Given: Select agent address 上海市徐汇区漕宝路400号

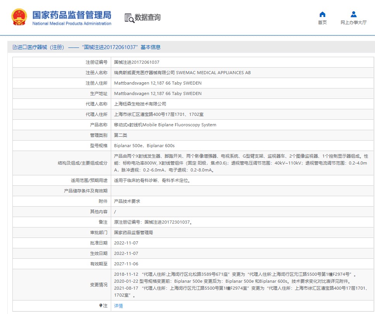Looking at the screenshot, I should click(x=159, y=114).
